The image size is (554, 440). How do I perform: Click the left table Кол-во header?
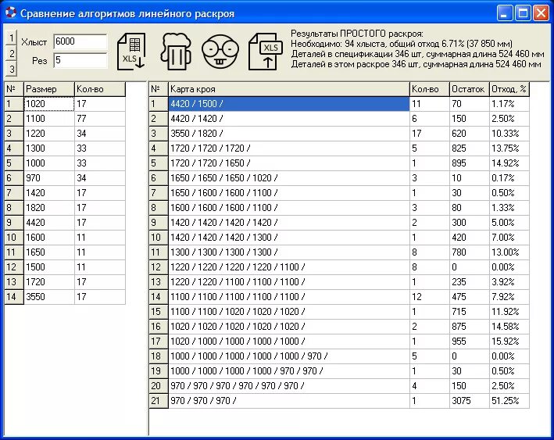click(100, 89)
